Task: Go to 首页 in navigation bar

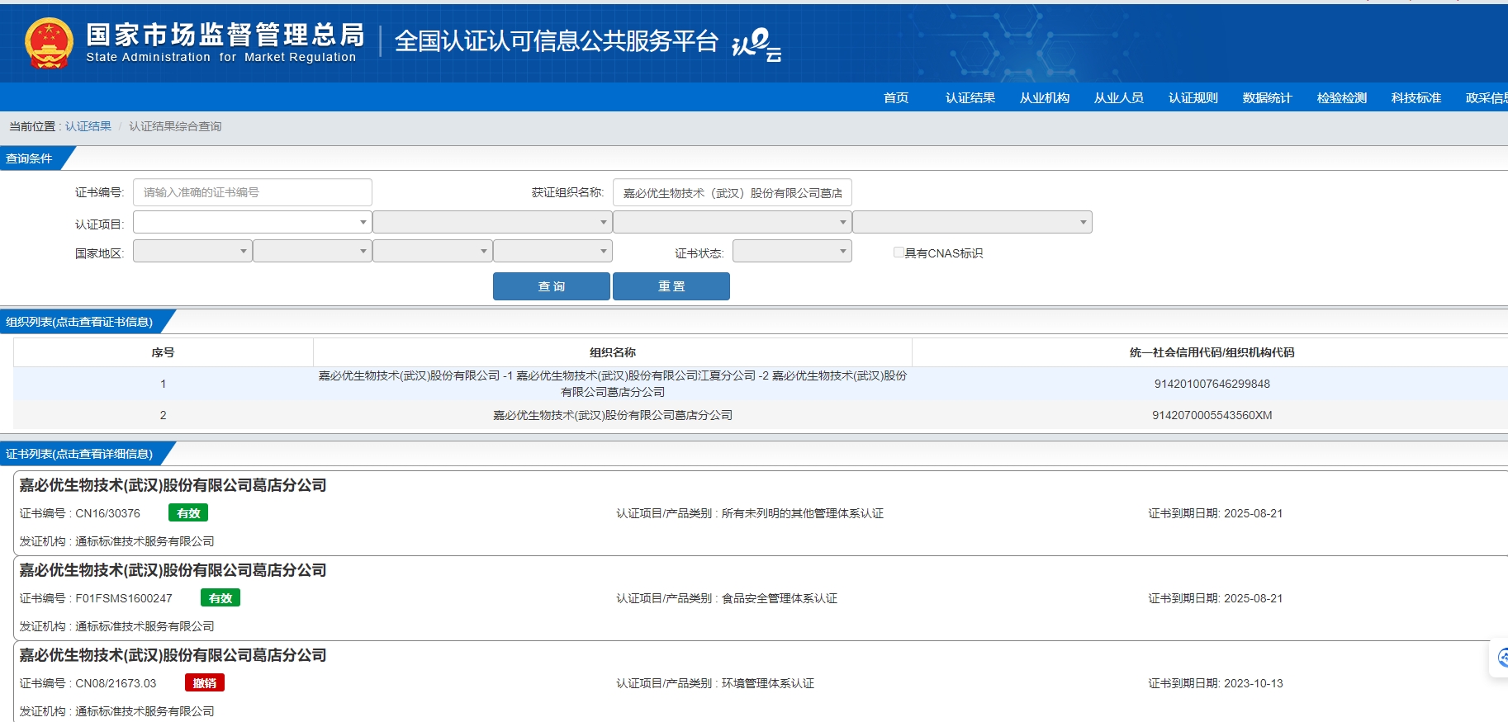Action: 896,97
